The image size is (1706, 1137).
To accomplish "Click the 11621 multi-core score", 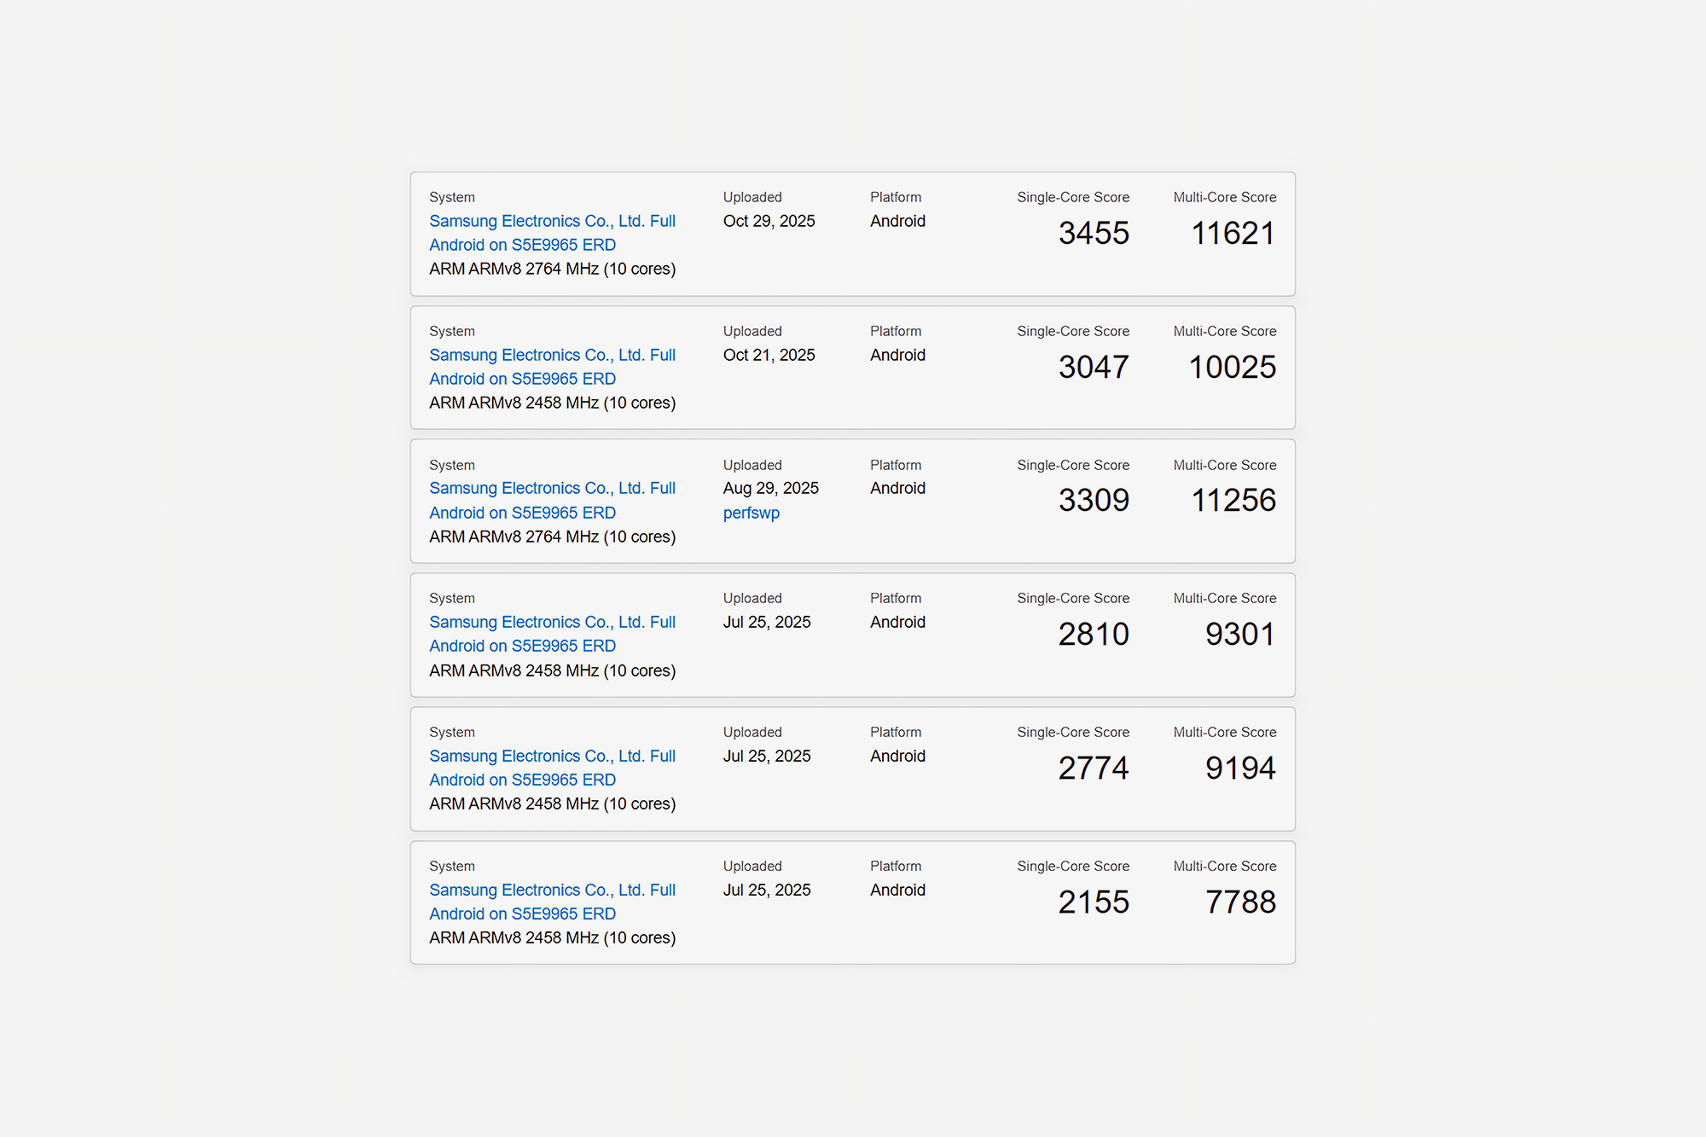I will 1233,233.
